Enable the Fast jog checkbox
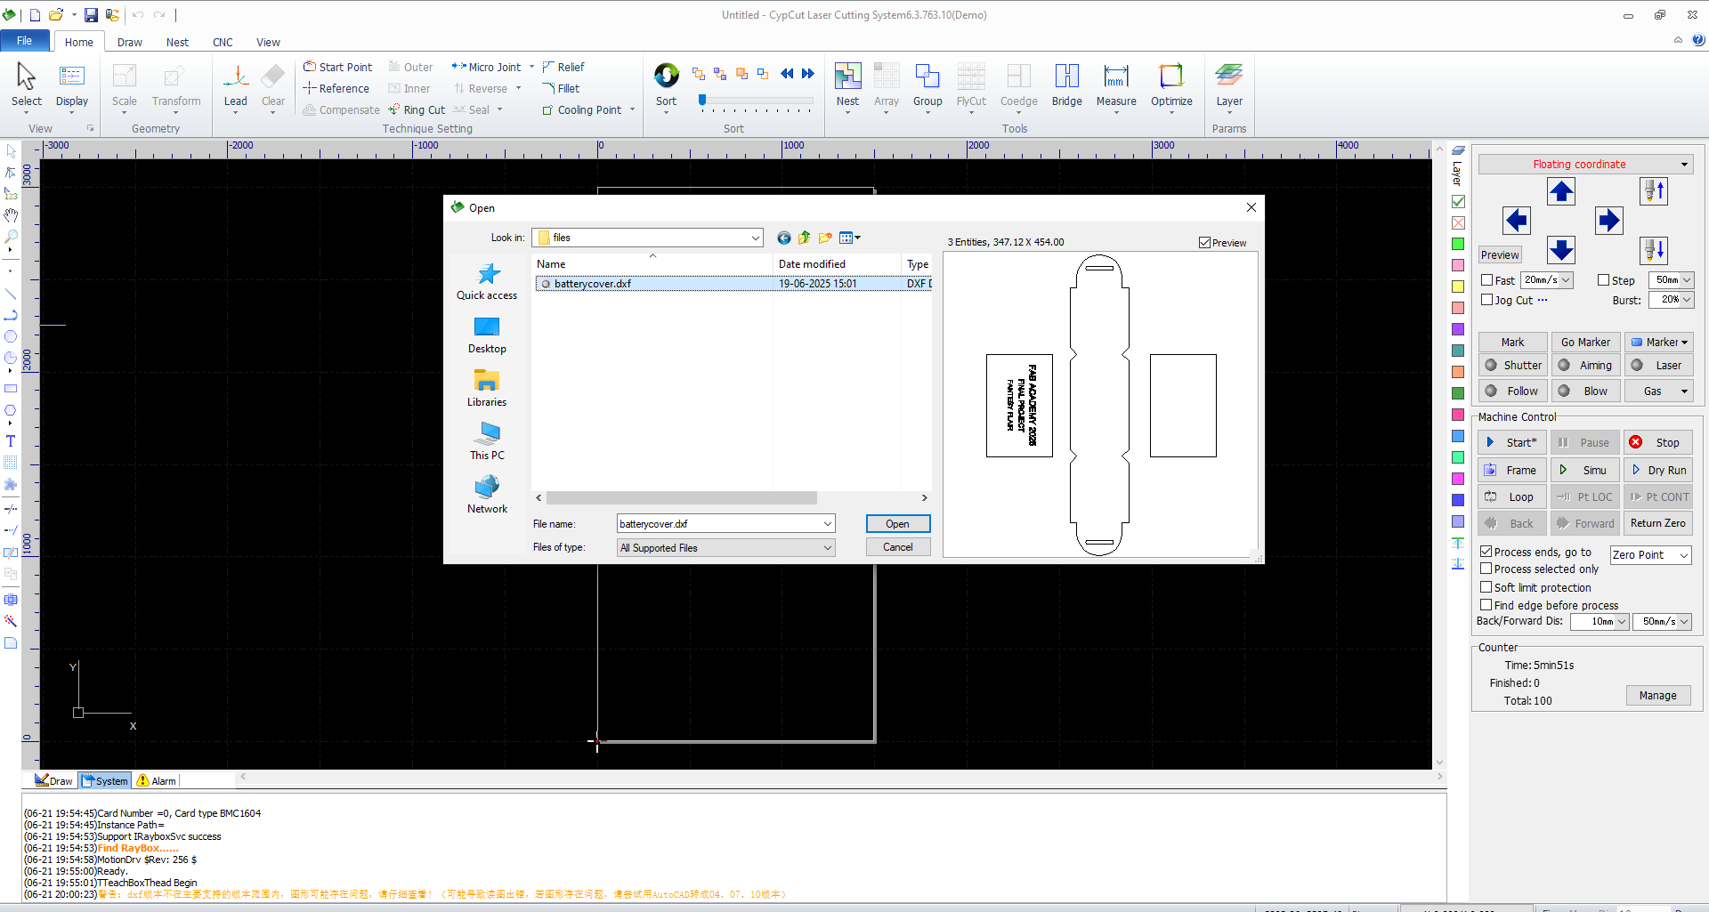1709x912 pixels. click(x=1487, y=280)
